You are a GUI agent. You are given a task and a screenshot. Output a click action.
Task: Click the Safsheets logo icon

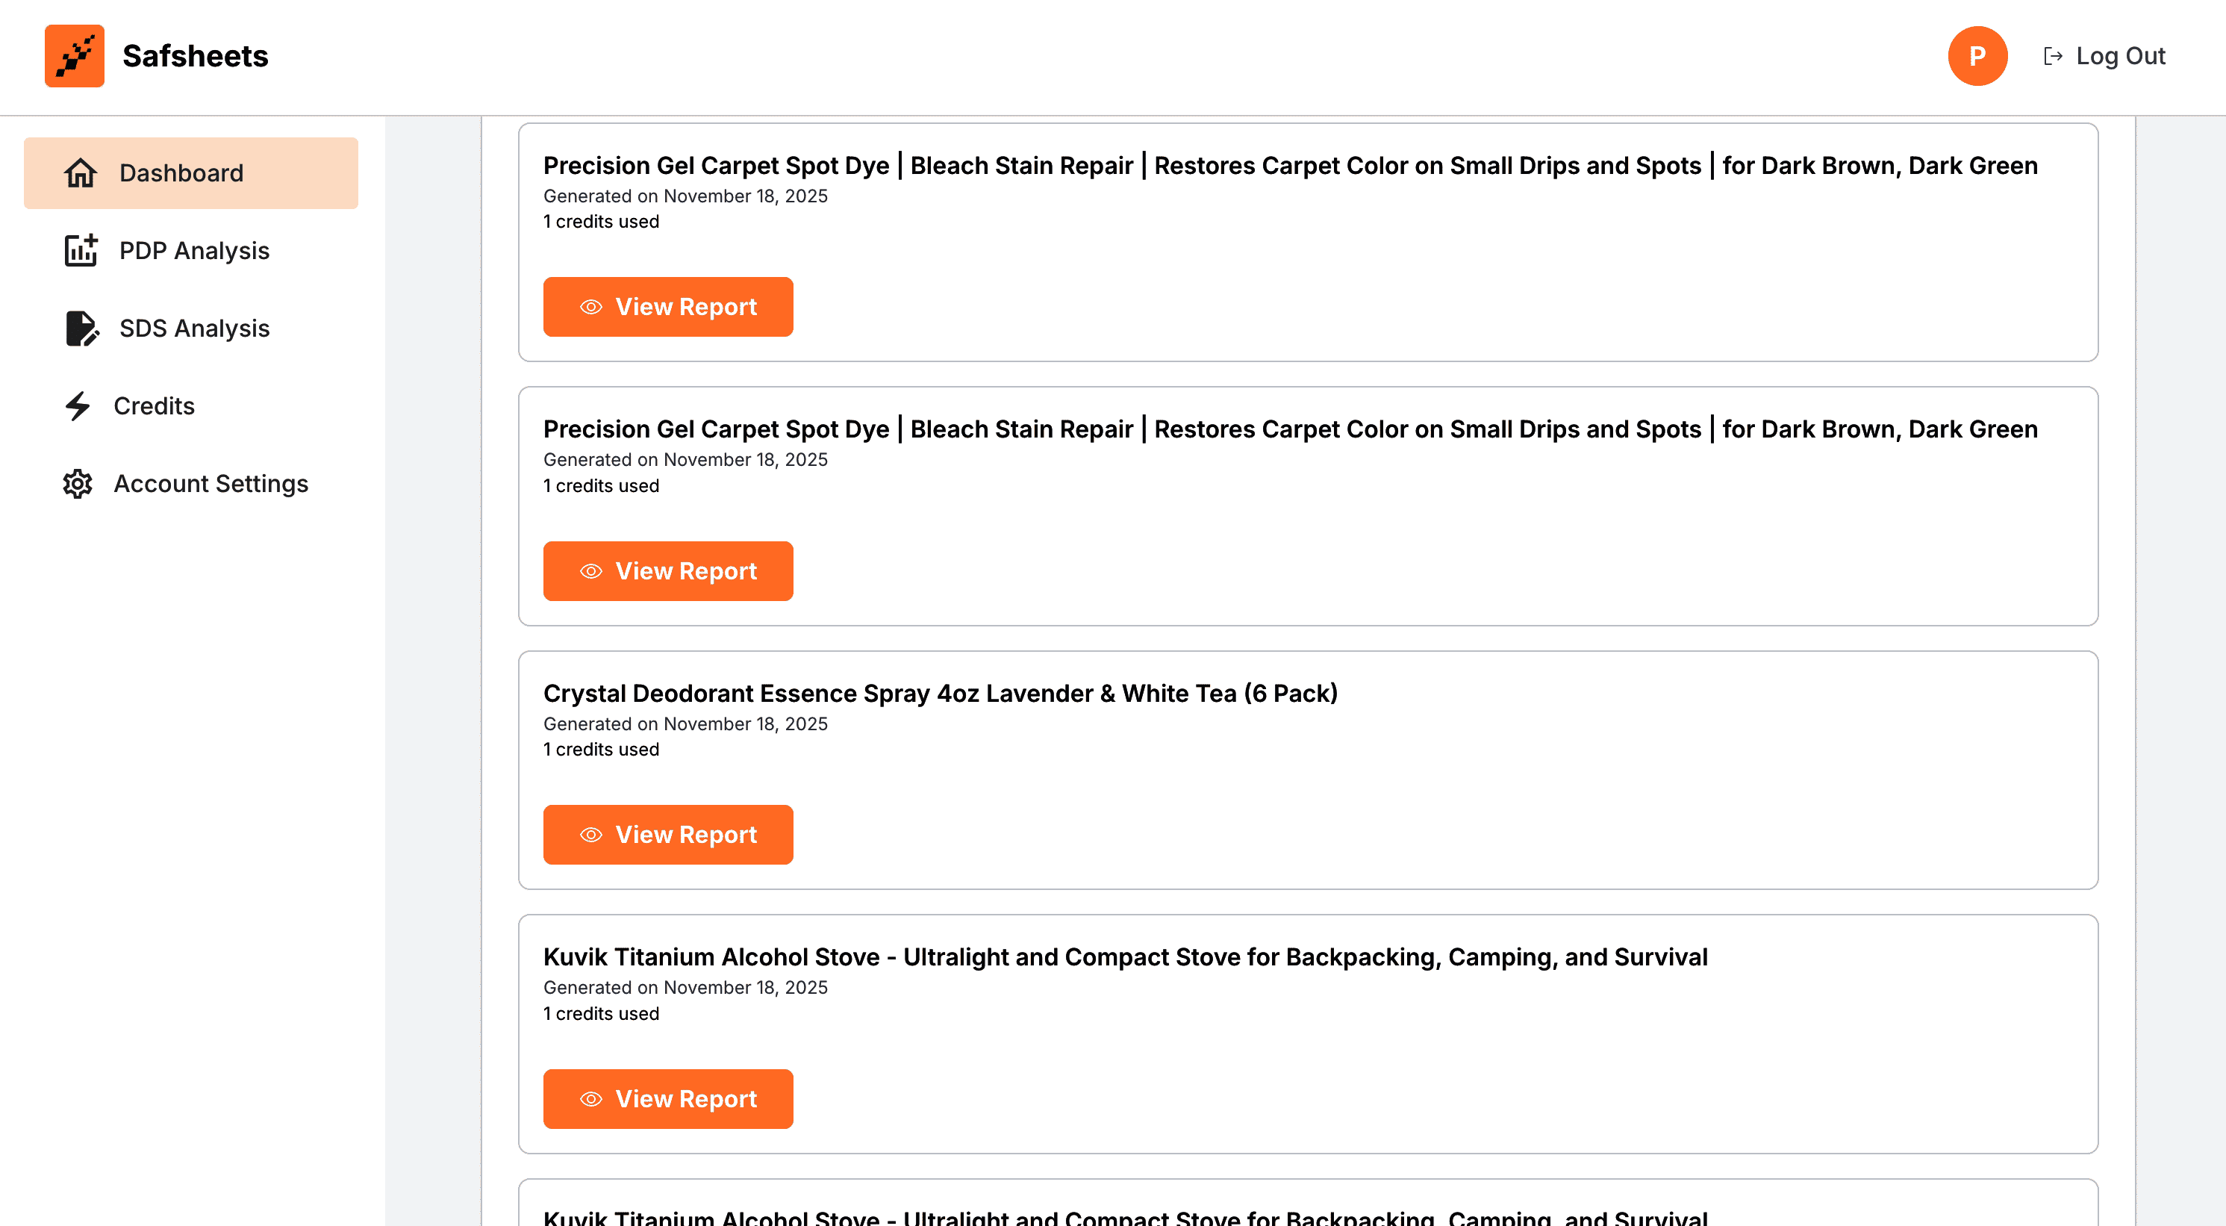pos(75,56)
